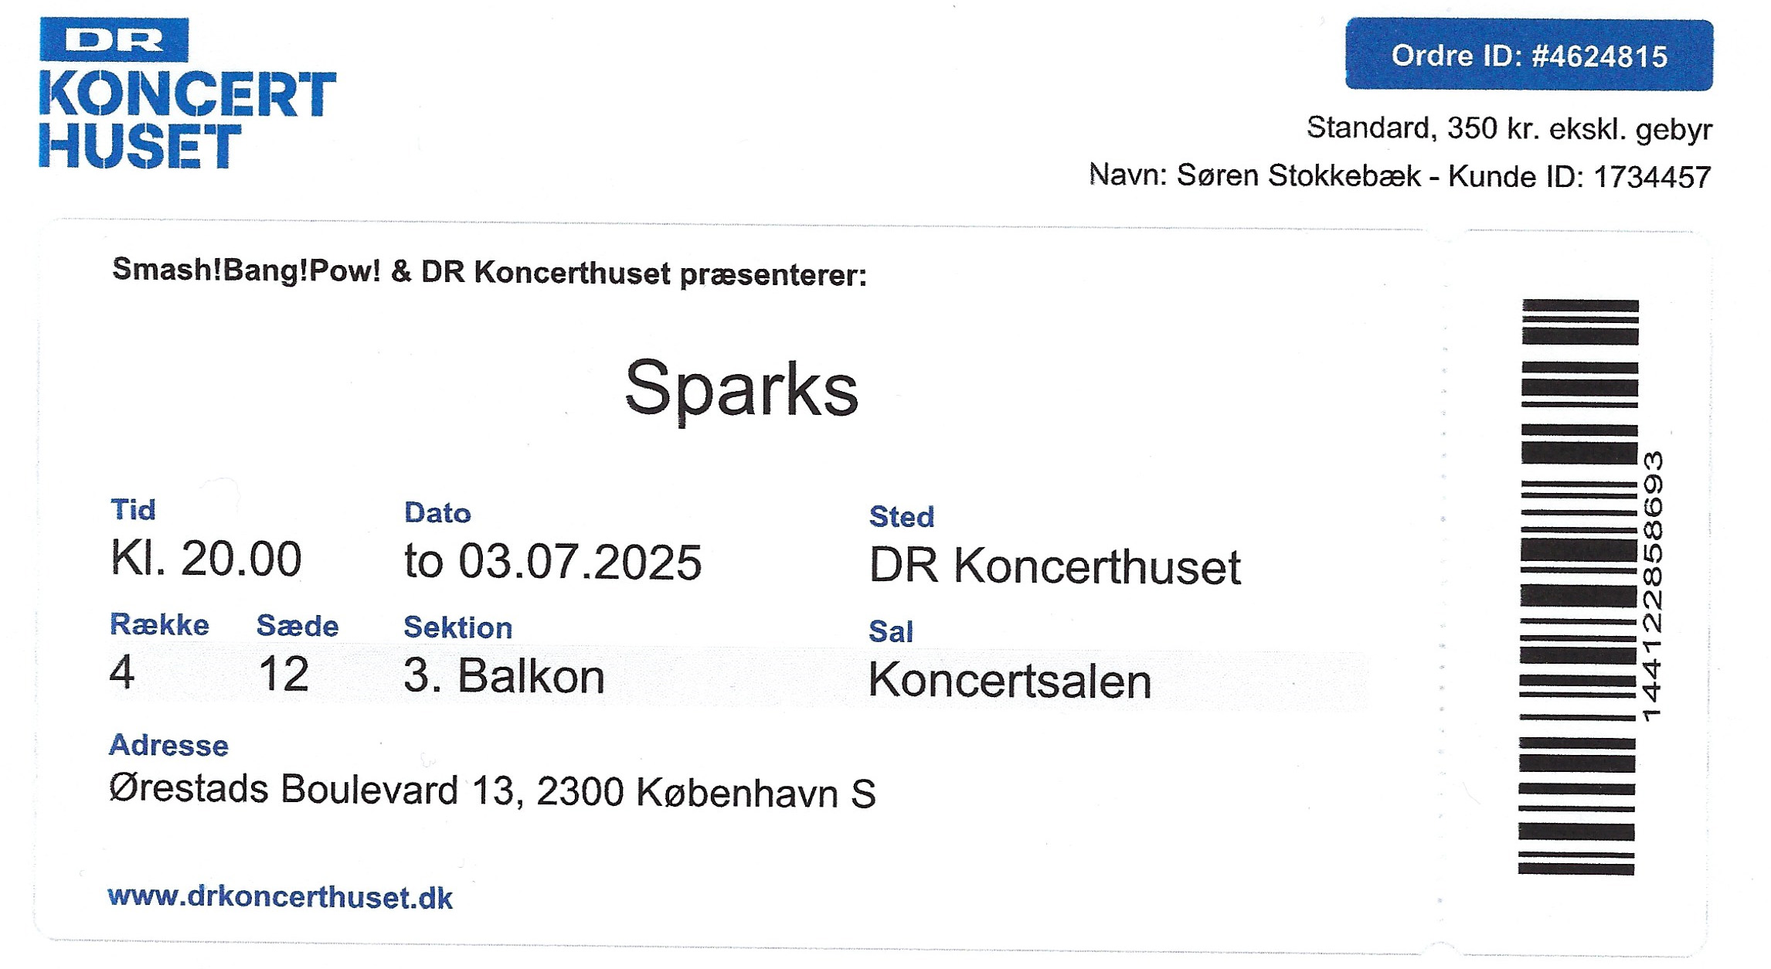The image size is (1771, 969).
Task: Click the Sæde value 12
Action: 284,675
